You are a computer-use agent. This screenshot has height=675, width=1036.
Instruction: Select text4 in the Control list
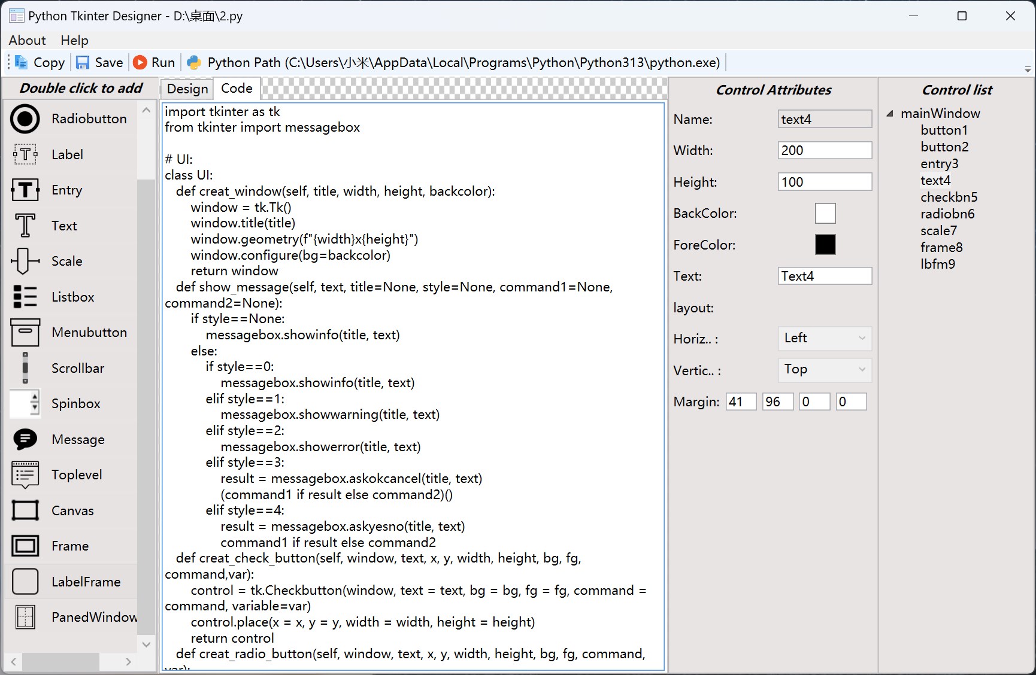coord(935,180)
